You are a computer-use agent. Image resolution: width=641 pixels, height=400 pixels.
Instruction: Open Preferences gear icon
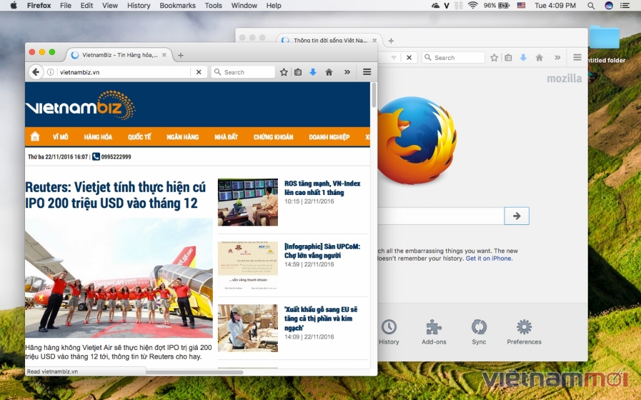pos(524,332)
